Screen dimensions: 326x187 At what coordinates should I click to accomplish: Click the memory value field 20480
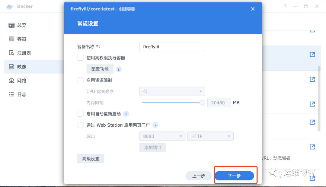219,103
